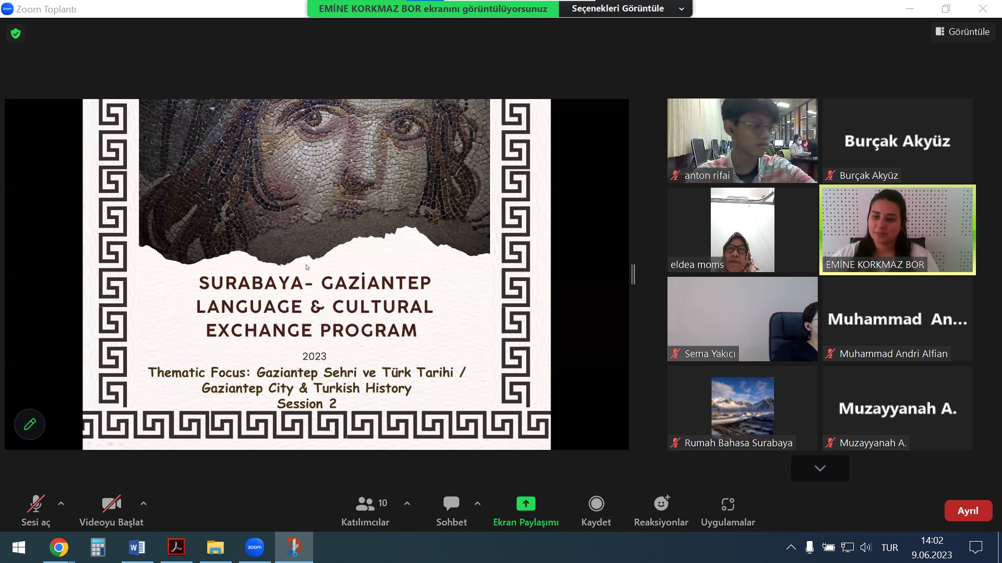Click the green encryption shield icon
Screen dimensions: 1002x563
[x=16, y=33]
